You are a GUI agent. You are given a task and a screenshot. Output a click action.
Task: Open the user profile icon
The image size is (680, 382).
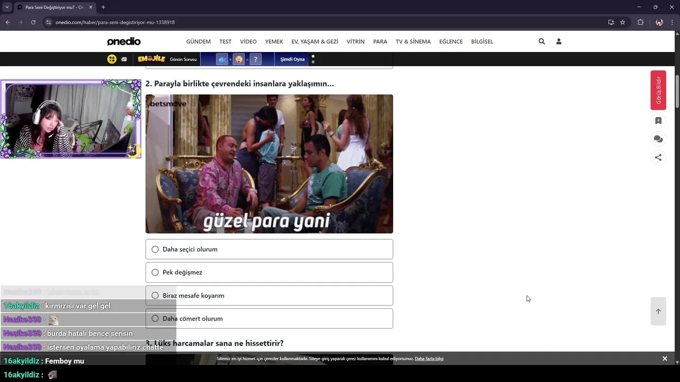(x=559, y=41)
